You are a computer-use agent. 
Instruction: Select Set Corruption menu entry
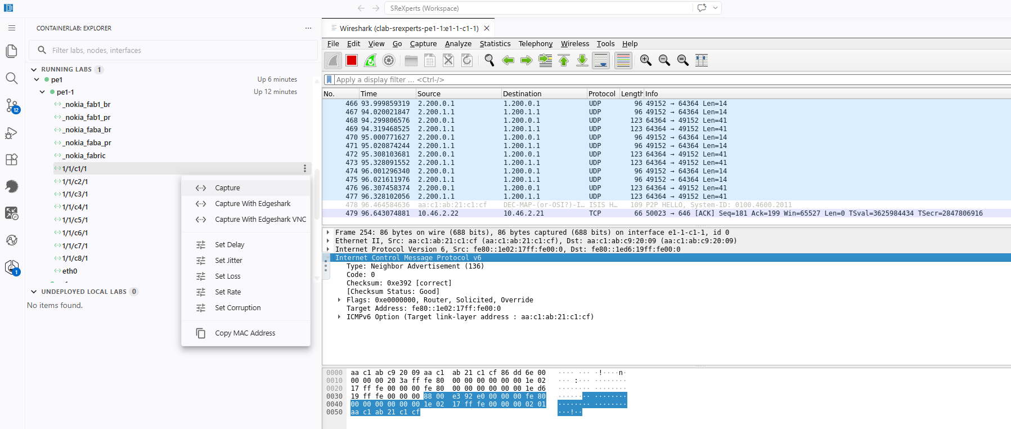[x=246, y=308]
